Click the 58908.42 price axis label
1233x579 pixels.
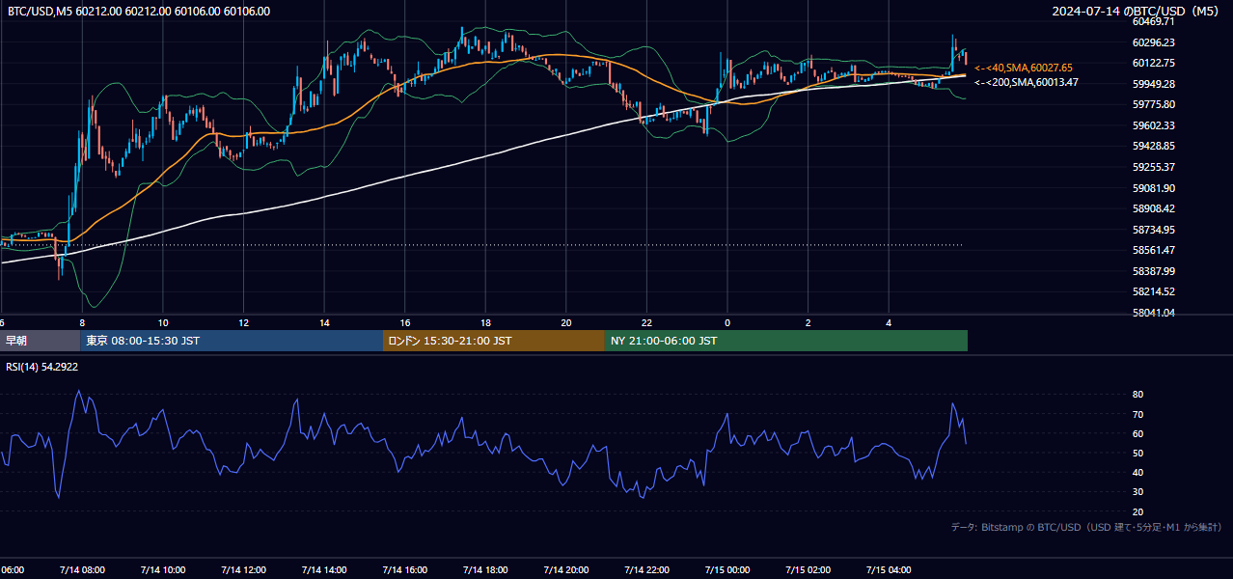(1153, 208)
